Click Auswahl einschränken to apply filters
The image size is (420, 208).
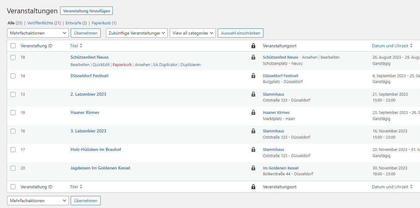pyautogui.click(x=241, y=33)
